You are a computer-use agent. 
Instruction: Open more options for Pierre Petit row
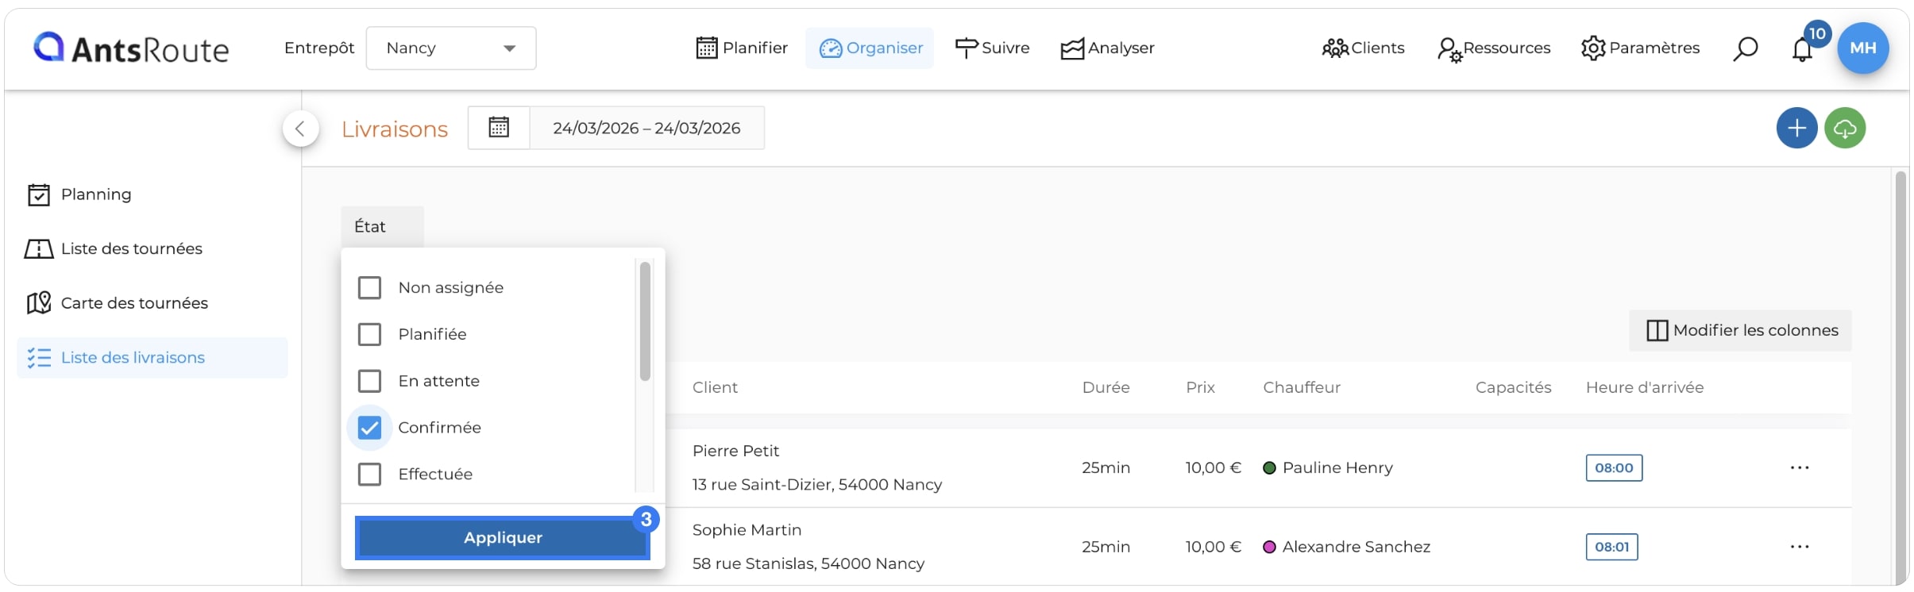(x=1800, y=468)
